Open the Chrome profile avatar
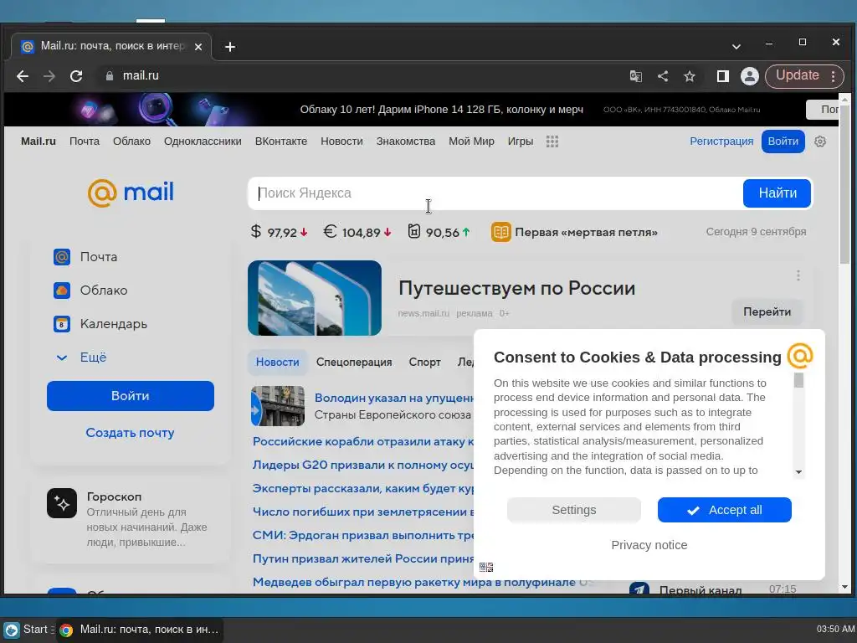The height and width of the screenshot is (643, 857). (749, 76)
